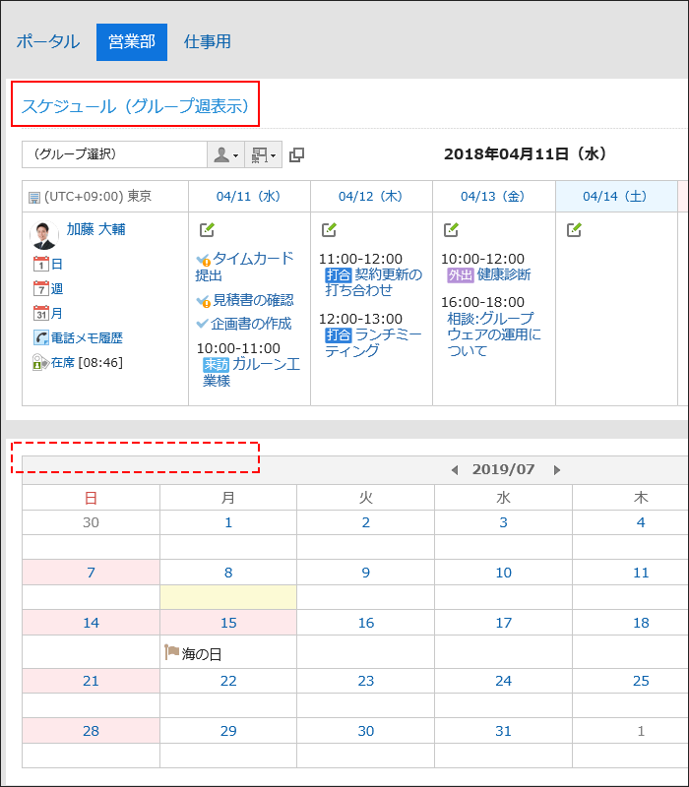Screen dimensions: 689x787
Task: Add appointment icon on 04/11
Action: [207, 230]
